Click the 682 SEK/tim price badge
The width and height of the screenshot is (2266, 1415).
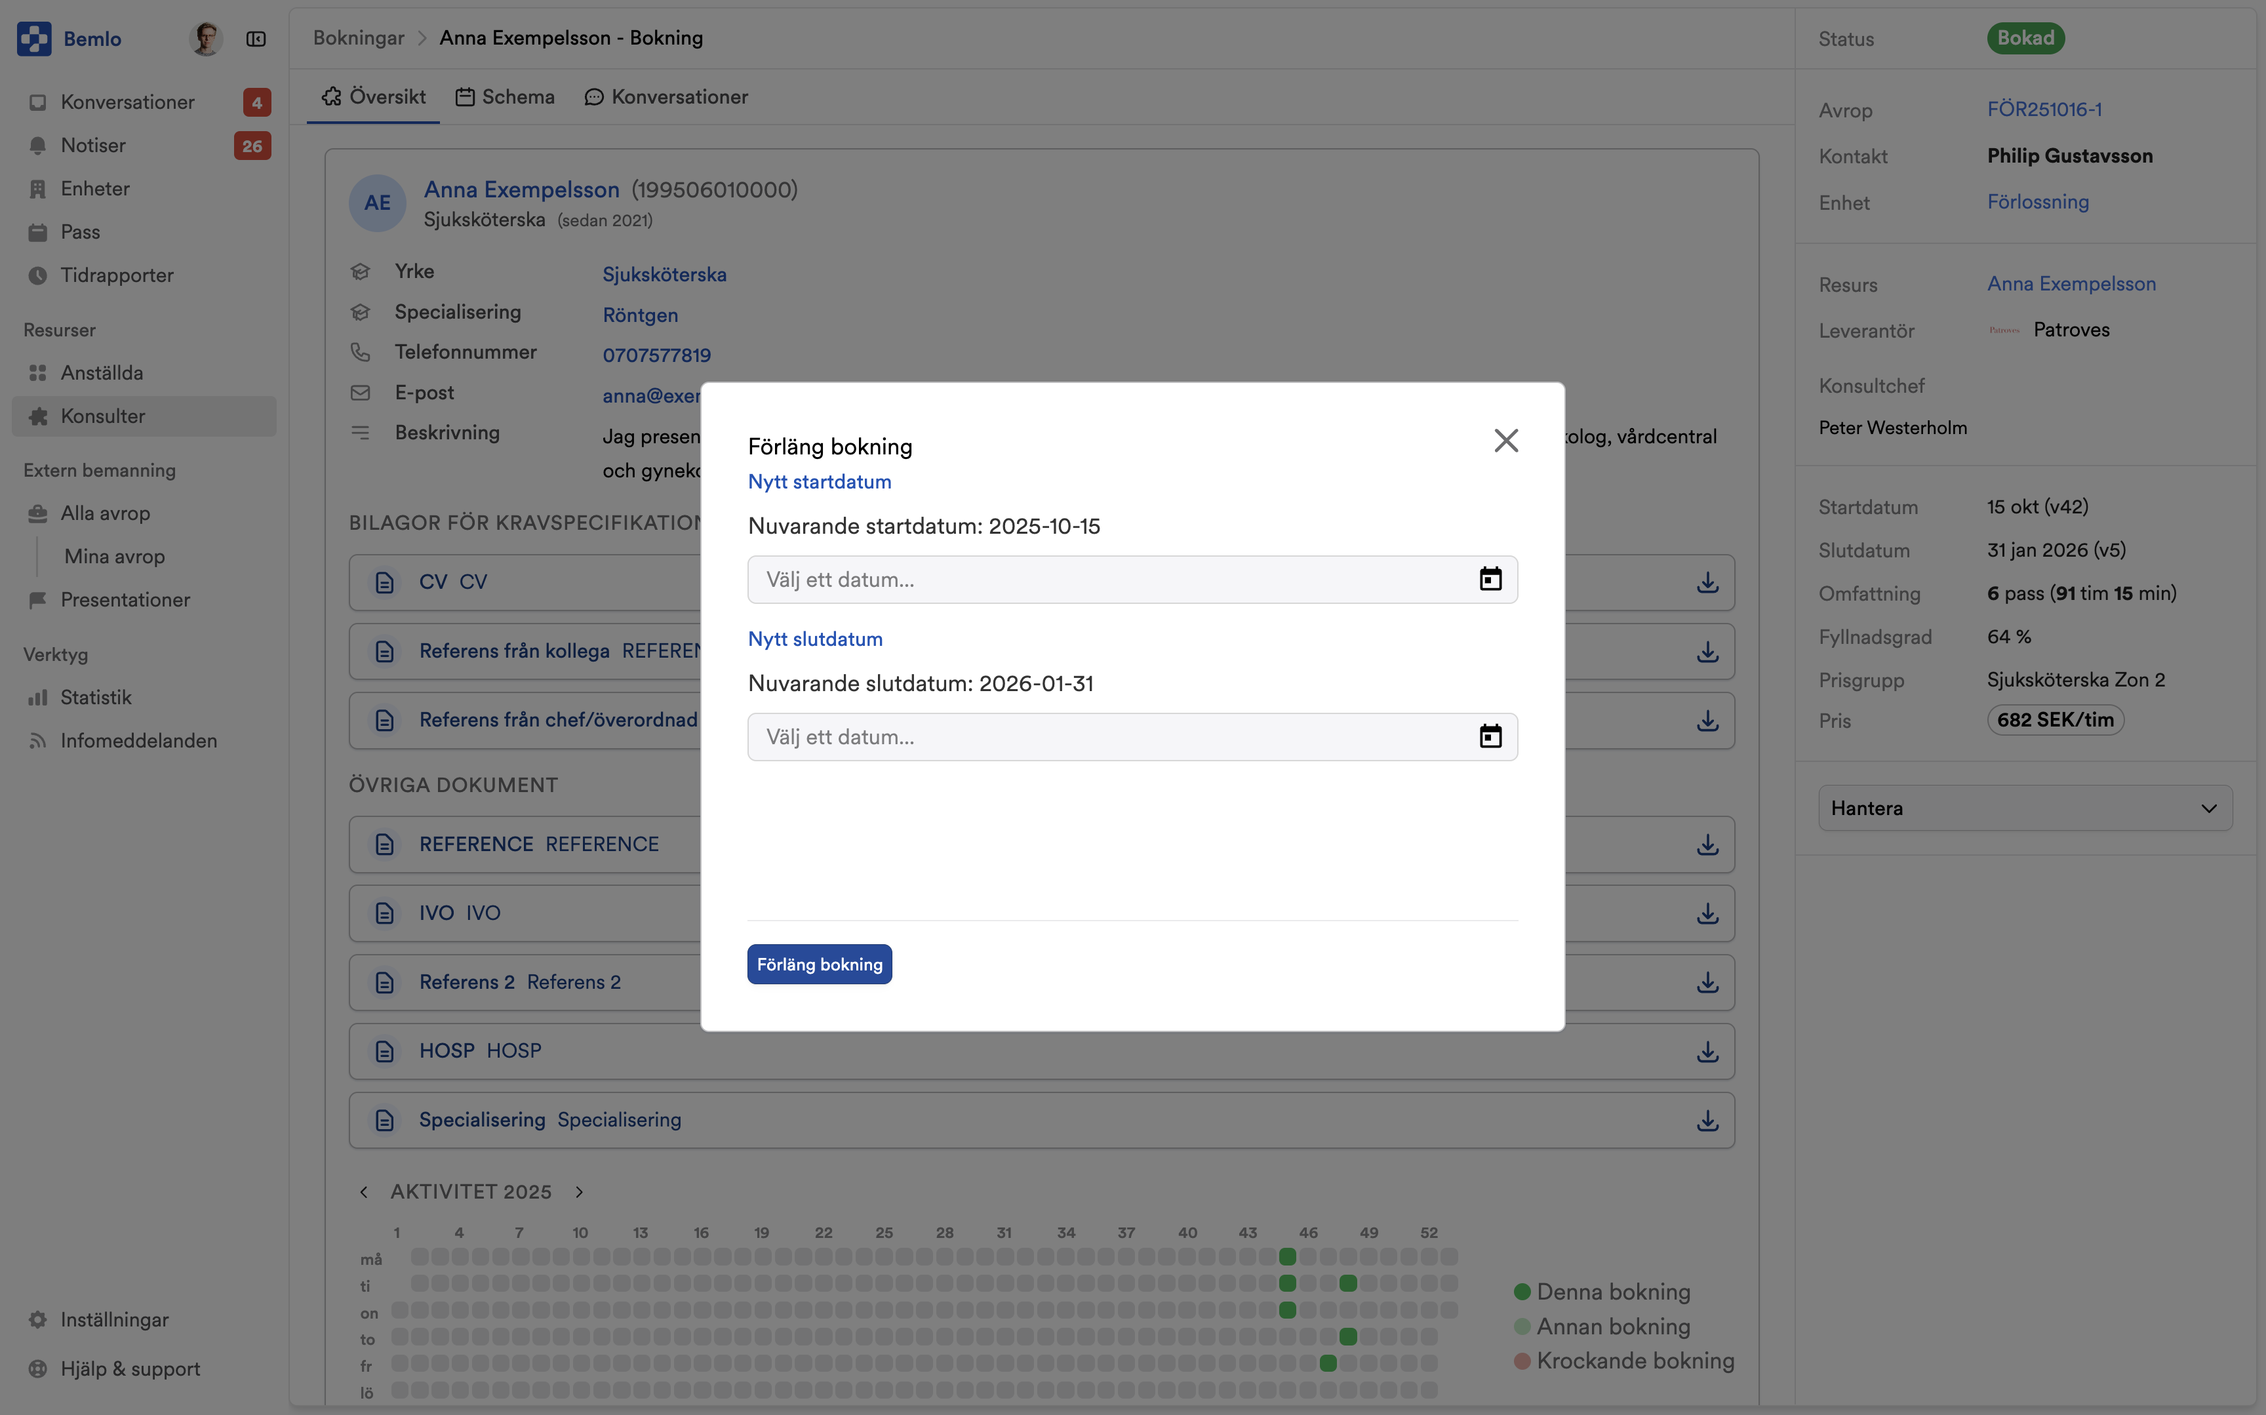(2056, 720)
